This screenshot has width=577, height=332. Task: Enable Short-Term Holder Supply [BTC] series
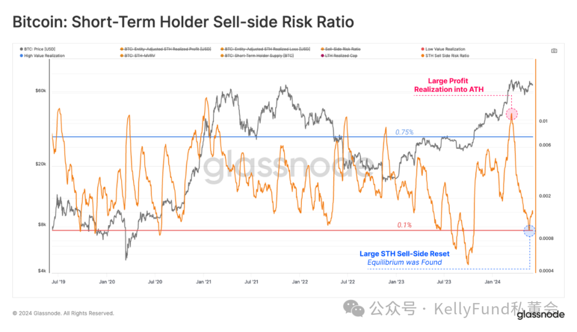pos(257,56)
